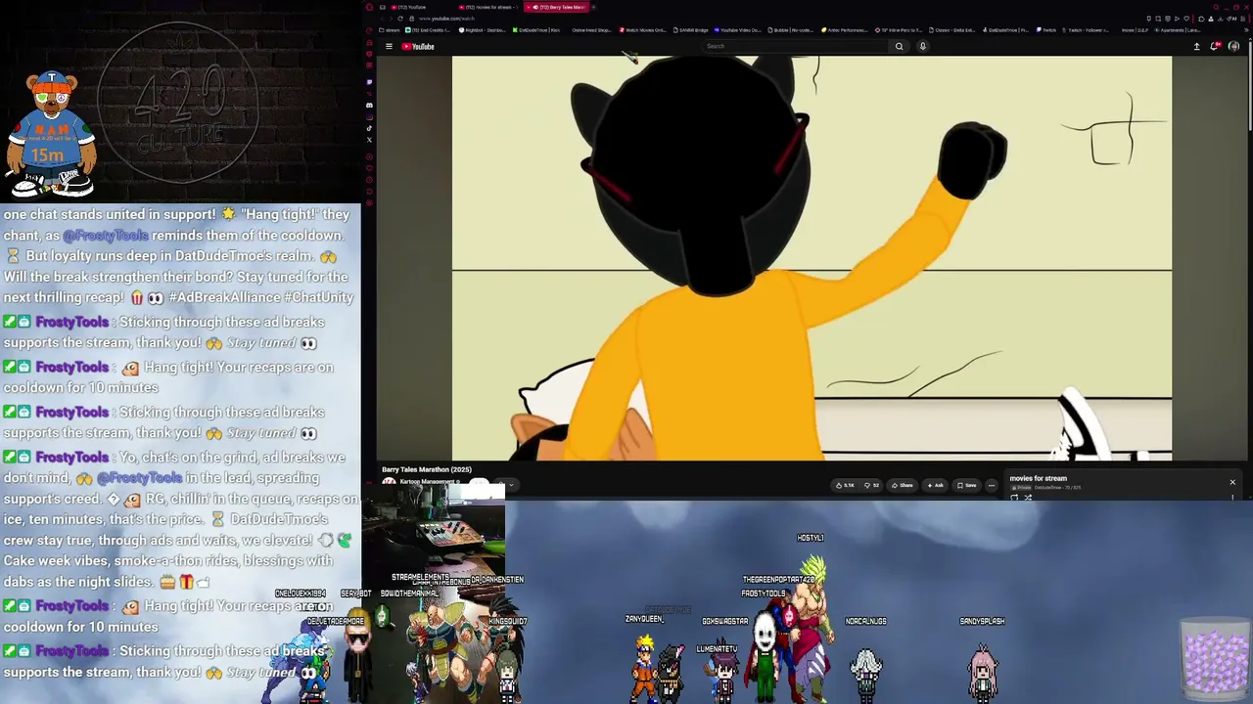This screenshot has width=1253, height=704.
Task: Open the Apartments bookmark
Action: [x=1177, y=30]
